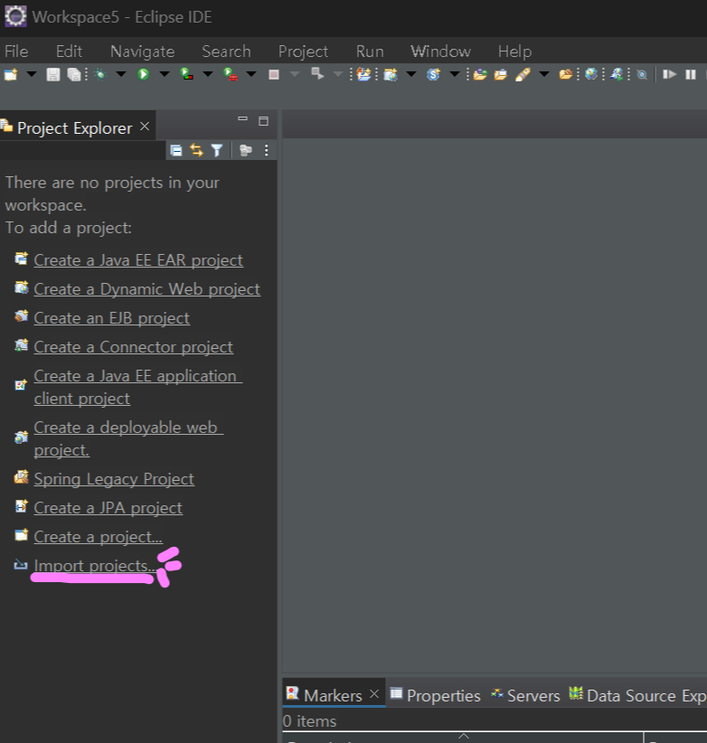707x743 pixels.
Task: Expand the Coverage dropdown arrow
Action: pos(208,74)
